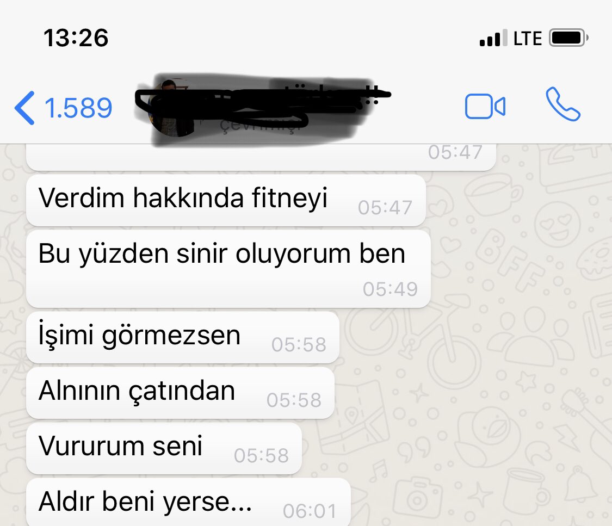Select the message 'Verdim hakkında fitneyi'
Image resolution: width=612 pixels, height=526 pixels.
[226, 200]
